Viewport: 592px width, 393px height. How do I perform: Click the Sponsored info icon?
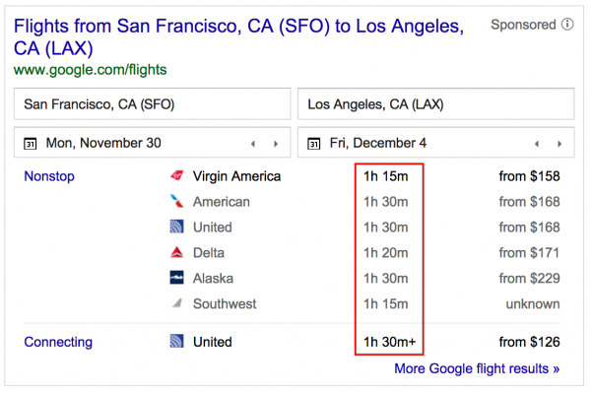click(x=567, y=25)
